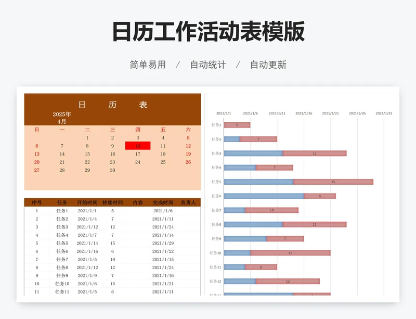The image size is (416, 319).
Task: Click the 4月 month cell in calendar header
Action: pyautogui.click(x=62, y=122)
